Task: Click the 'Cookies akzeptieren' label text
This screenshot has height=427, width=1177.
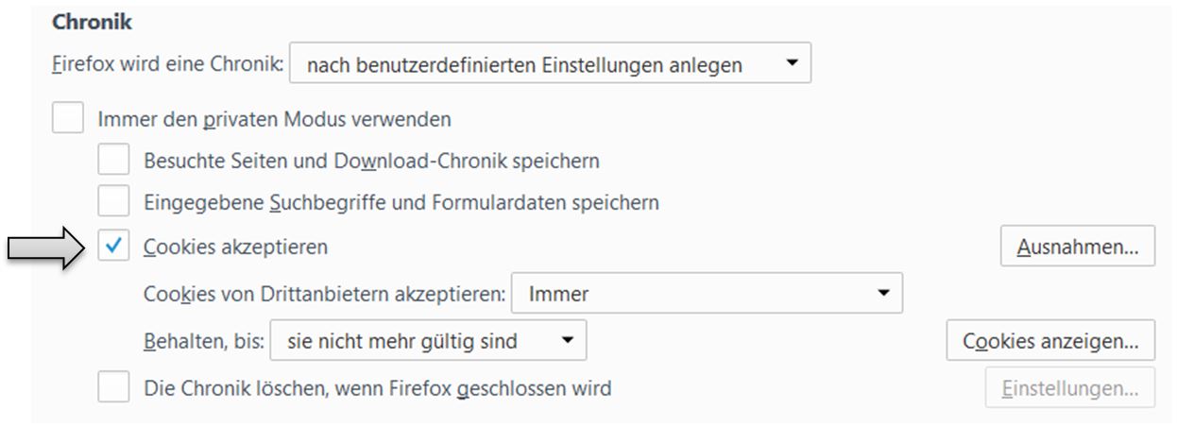Action: pos(235,248)
